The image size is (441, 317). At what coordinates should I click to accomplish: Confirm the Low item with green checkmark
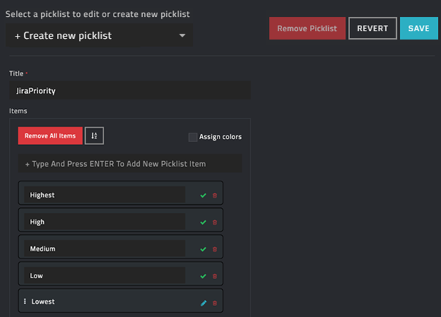[203, 276]
